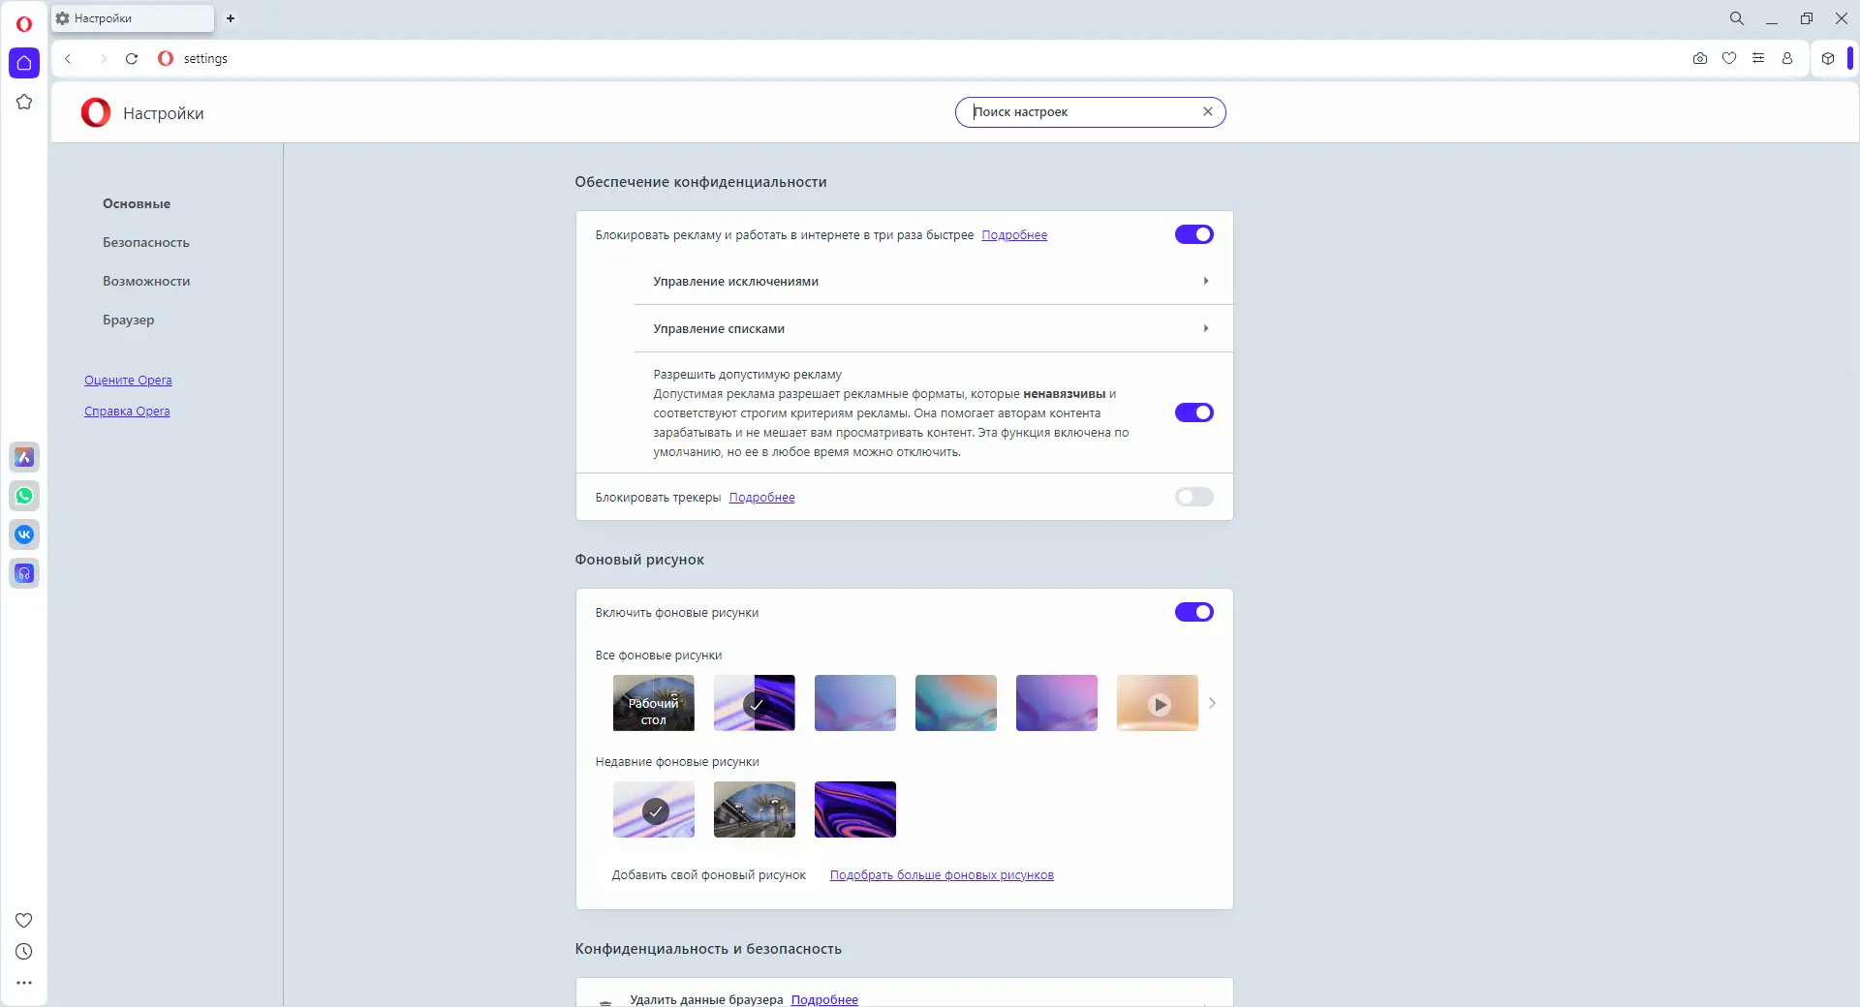
Task: Open the Extensions cube icon
Action: click(1828, 58)
